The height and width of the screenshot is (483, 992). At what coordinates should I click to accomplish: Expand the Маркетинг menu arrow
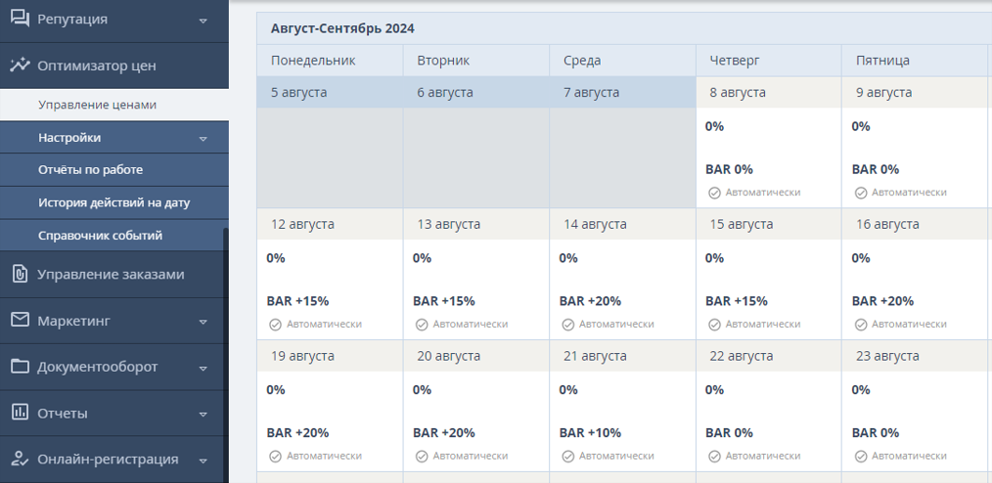(203, 322)
